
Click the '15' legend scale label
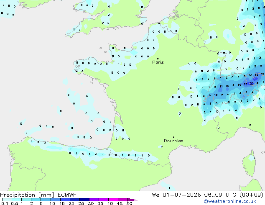point(62,203)
